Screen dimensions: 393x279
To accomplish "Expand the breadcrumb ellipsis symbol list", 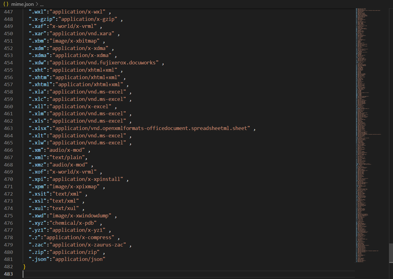I will (42, 4).
